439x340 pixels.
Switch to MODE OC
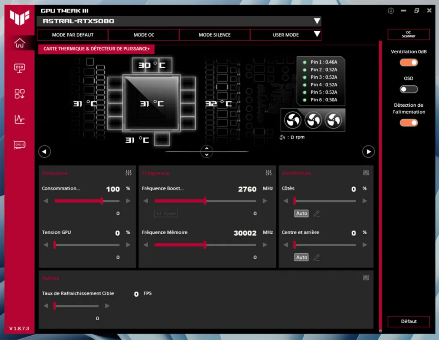(143, 35)
